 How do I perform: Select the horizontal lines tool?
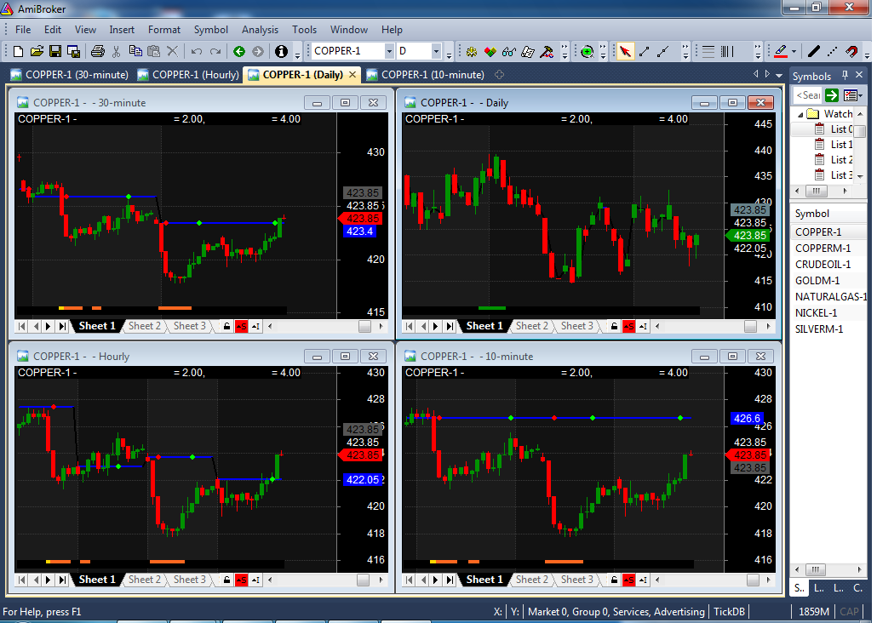click(708, 51)
